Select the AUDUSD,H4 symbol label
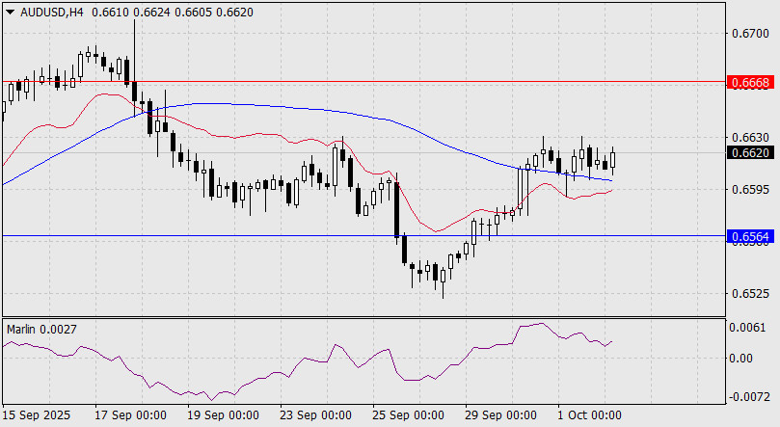Screen dimensions: 780x427 [x=52, y=13]
